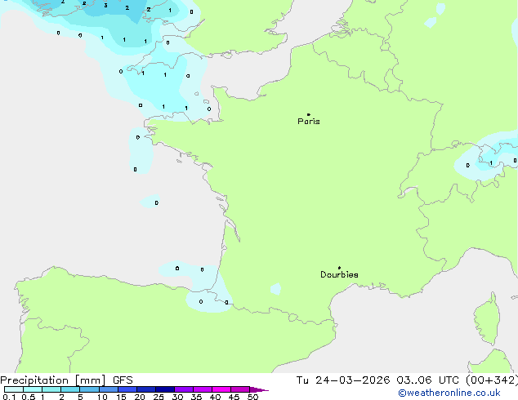This screenshot has height=400, width=518.
Task: Pick the 2–5 mm legend swatch
Action: 70,389
